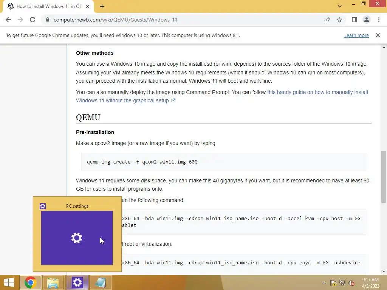Click the '-cpu epyc -m 8G' command line
The height and width of the screenshot is (290, 387).
pos(241,263)
